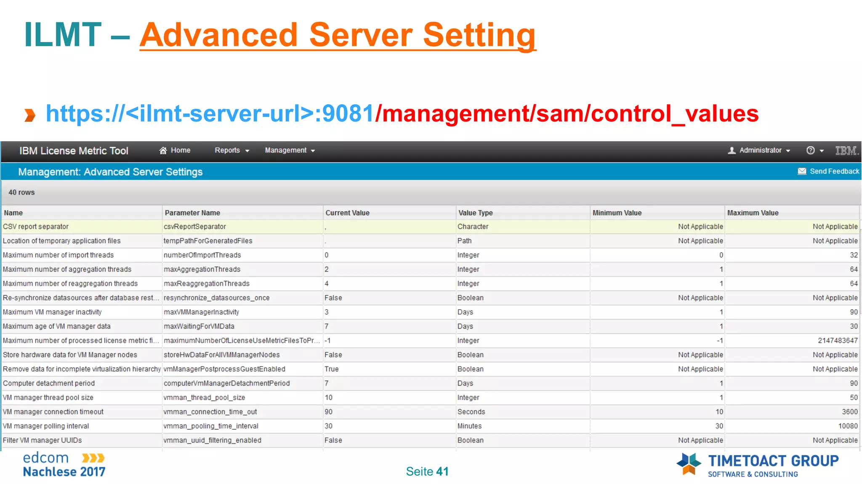Click parameter vmman_thread_pool_size
Image resolution: width=862 pixels, height=484 pixels.
(x=205, y=398)
